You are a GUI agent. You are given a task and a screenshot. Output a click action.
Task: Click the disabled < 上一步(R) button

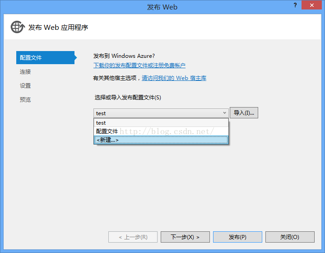(133, 237)
